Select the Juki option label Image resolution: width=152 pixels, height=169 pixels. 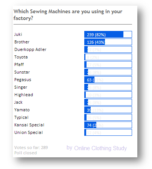click(x=18, y=34)
